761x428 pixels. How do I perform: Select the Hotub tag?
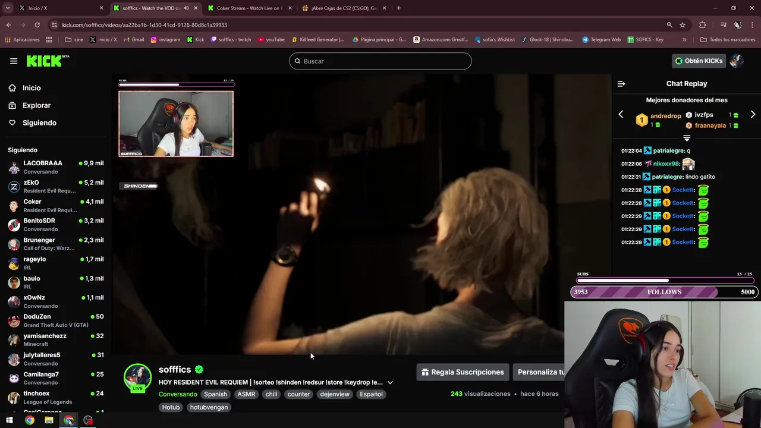171,407
